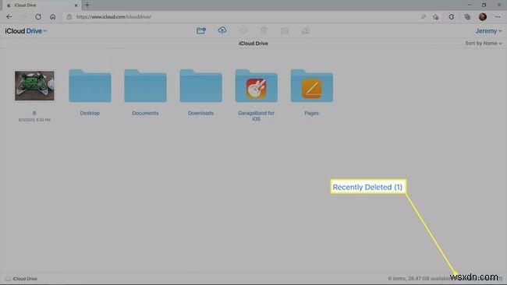Click the Delete trash toolbar icon

264,30
